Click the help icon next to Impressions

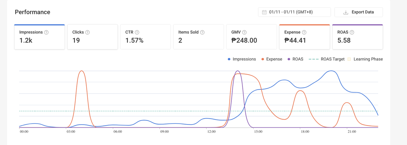click(46, 32)
